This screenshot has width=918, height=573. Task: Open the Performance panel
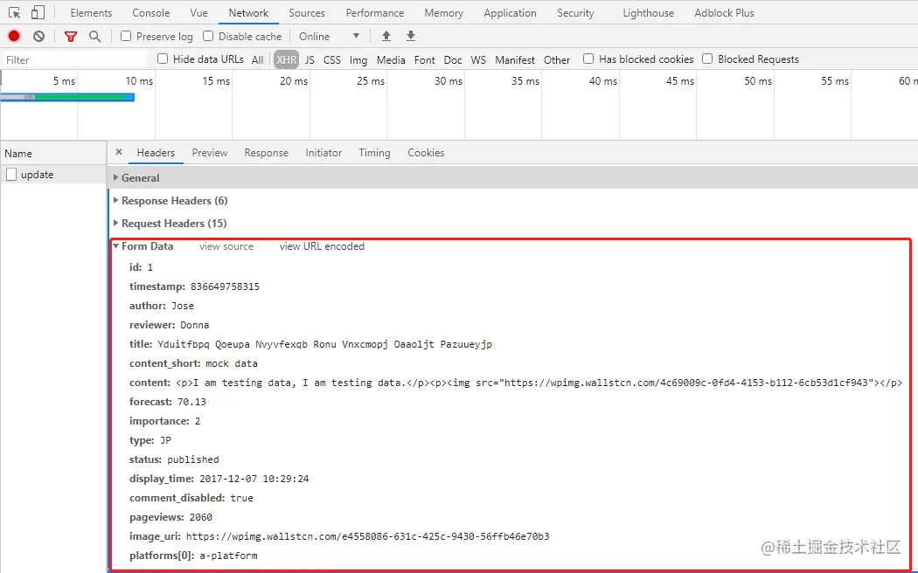375,13
